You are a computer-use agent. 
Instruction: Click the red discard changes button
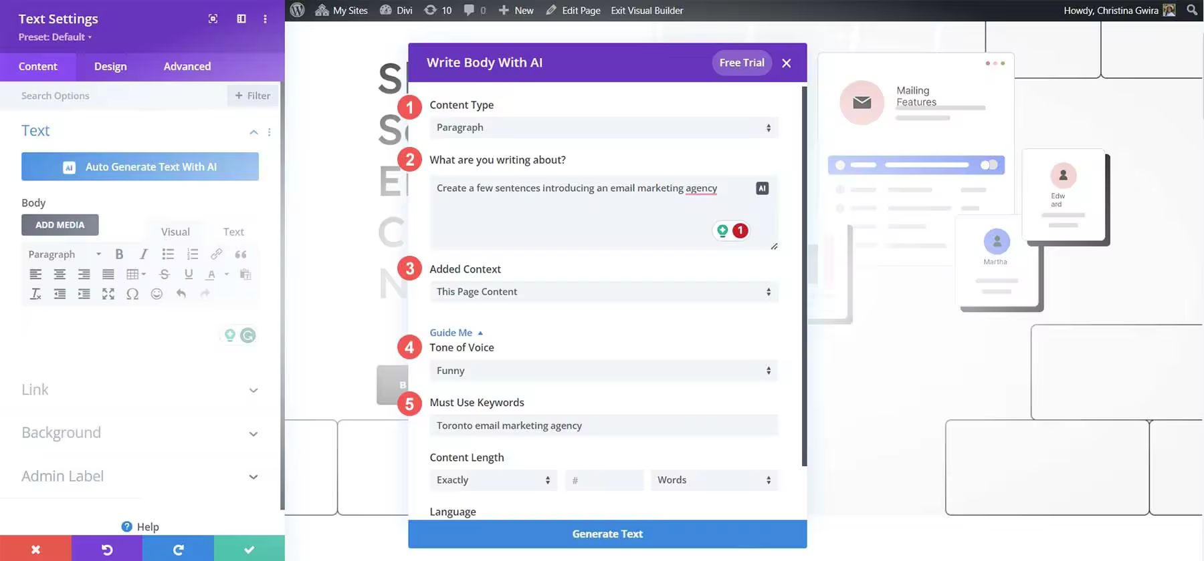tap(35, 548)
